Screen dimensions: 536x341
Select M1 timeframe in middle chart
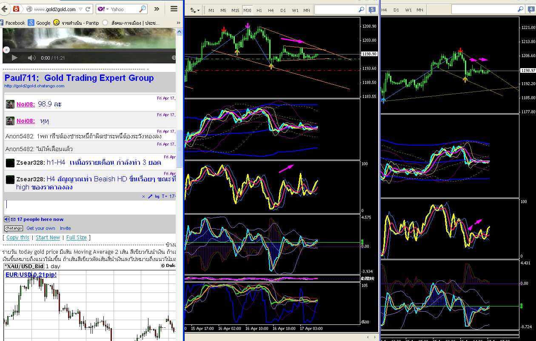tap(211, 10)
